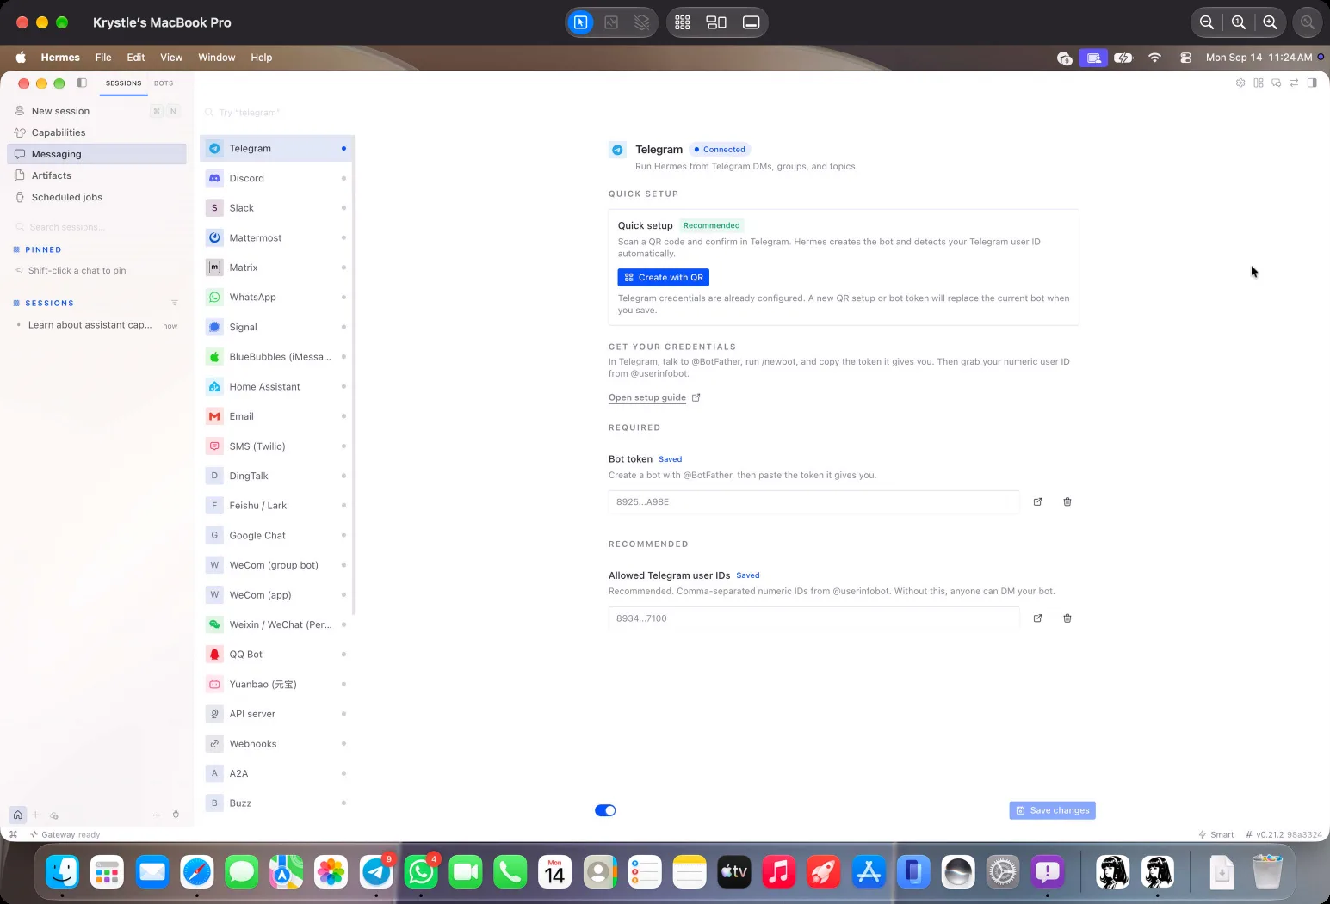1330x904 pixels.
Task: Select Webhooks in the platform list
Action: point(277,743)
